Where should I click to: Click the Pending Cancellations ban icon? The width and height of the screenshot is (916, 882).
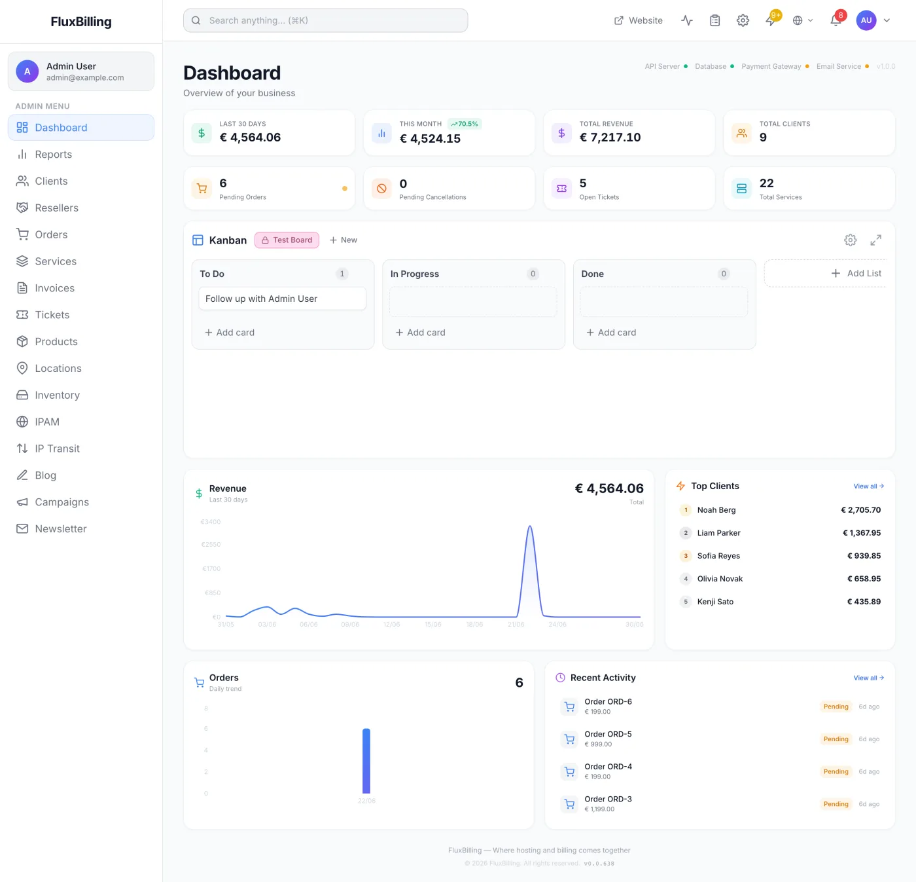coord(381,189)
